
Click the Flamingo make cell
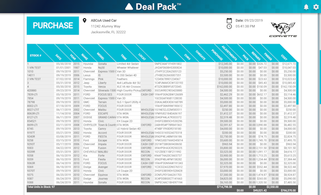point(88,79)
